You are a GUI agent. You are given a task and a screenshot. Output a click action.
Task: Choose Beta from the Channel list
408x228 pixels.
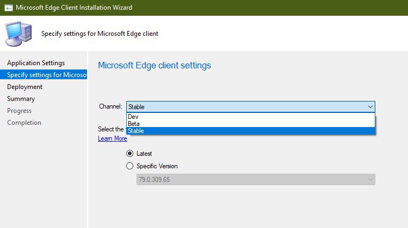coord(251,124)
